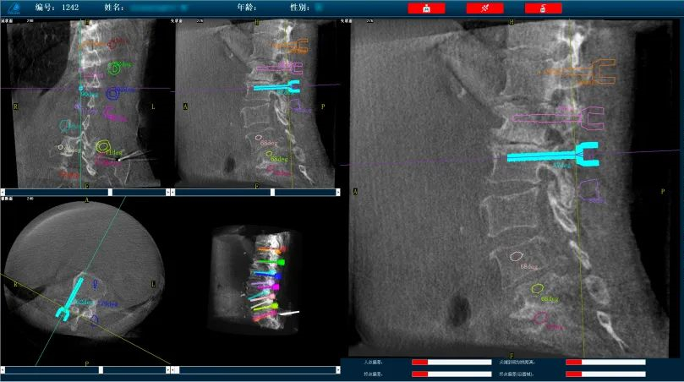
Task: Select the green circular marker in coronal view
Action: pos(115,67)
